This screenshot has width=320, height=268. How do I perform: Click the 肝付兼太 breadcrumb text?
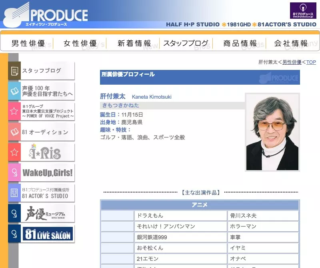pyautogui.click(x=268, y=62)
